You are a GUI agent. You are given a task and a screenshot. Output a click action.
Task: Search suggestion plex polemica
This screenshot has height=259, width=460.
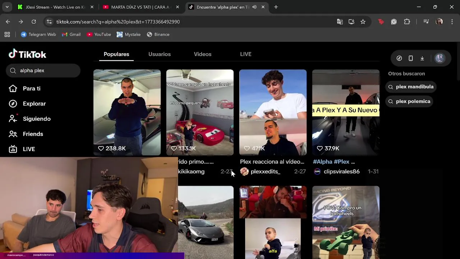409,101
